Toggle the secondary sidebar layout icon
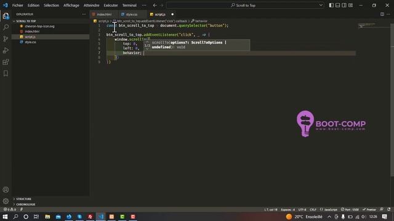Image resolution: width=394 pixels, height=221 pixels. (344, 6)
